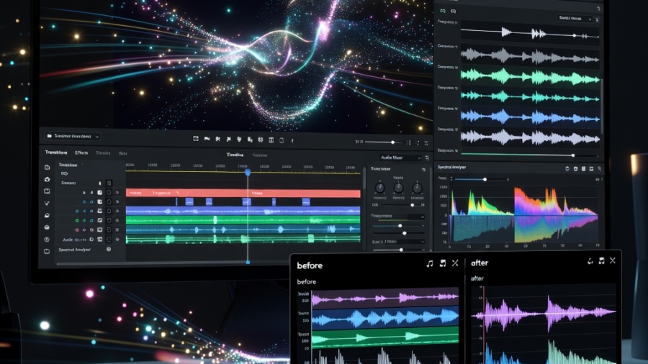Click the crossed-arrows icon at the far right of the preview bar
Screen dimensions: 648x364
426,143
